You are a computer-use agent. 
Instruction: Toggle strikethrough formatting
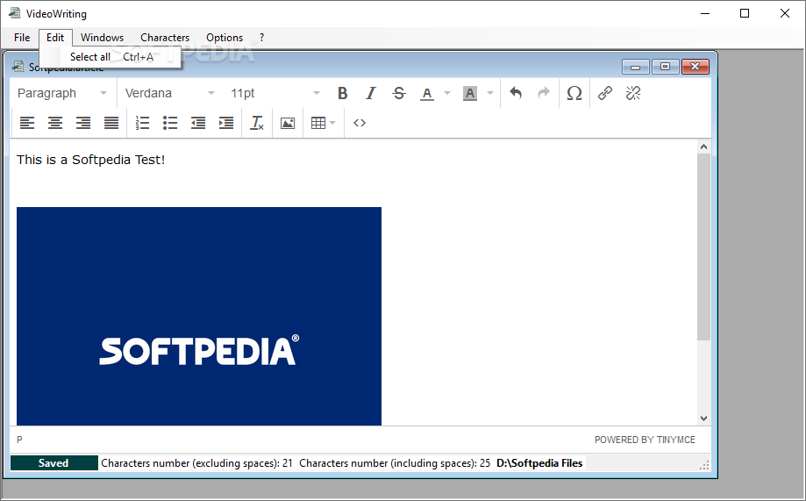[x=399, y=93]
